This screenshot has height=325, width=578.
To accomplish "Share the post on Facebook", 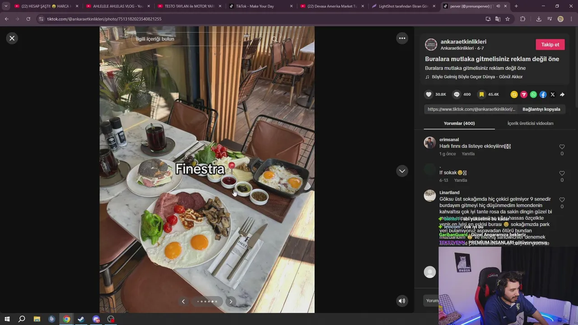I will coord(543,94).
